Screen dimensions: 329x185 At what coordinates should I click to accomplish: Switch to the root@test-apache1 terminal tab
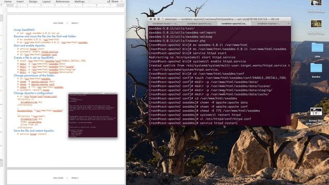coord(199,24)
